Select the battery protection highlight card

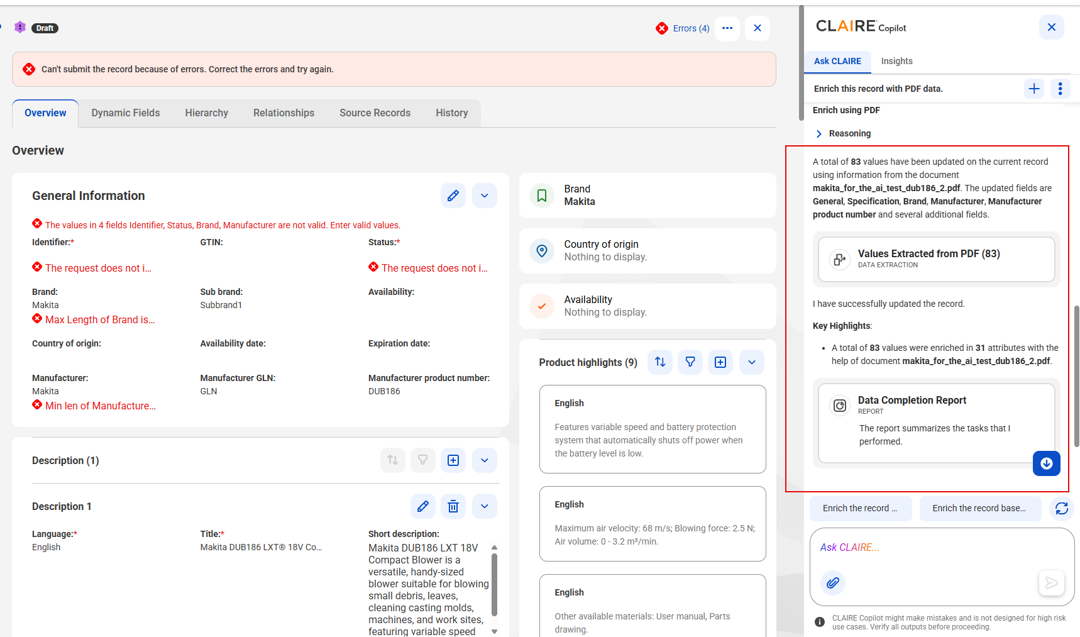click(653, 429)
